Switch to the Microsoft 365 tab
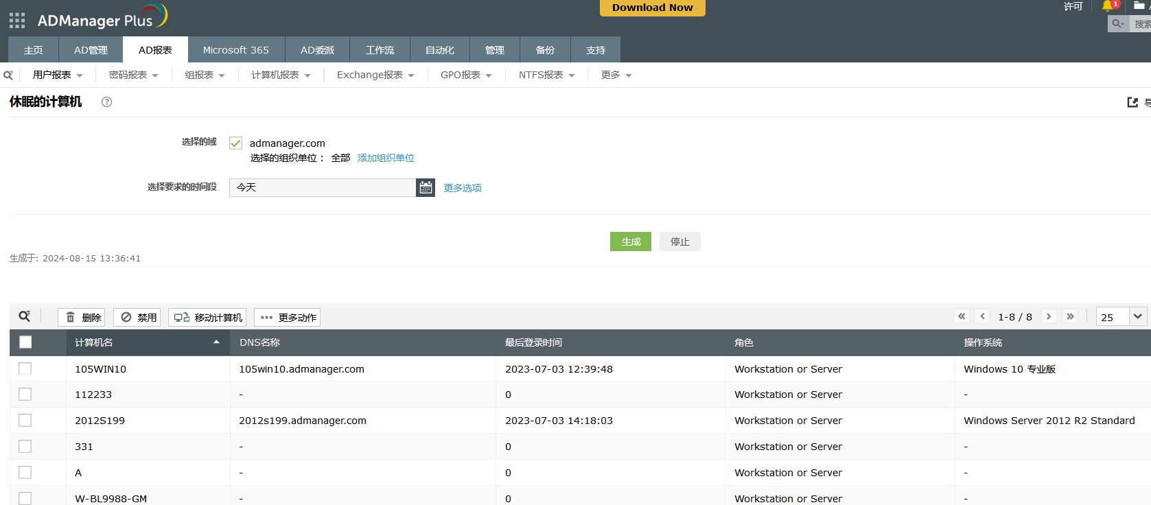Image resolution: width=1151 pixels, height=505 pixels. click(x=236, y=49)
